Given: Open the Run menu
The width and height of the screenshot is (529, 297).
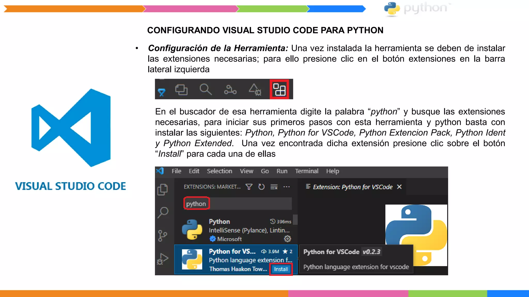Looking at the screenshot, I should pos(282,171).
